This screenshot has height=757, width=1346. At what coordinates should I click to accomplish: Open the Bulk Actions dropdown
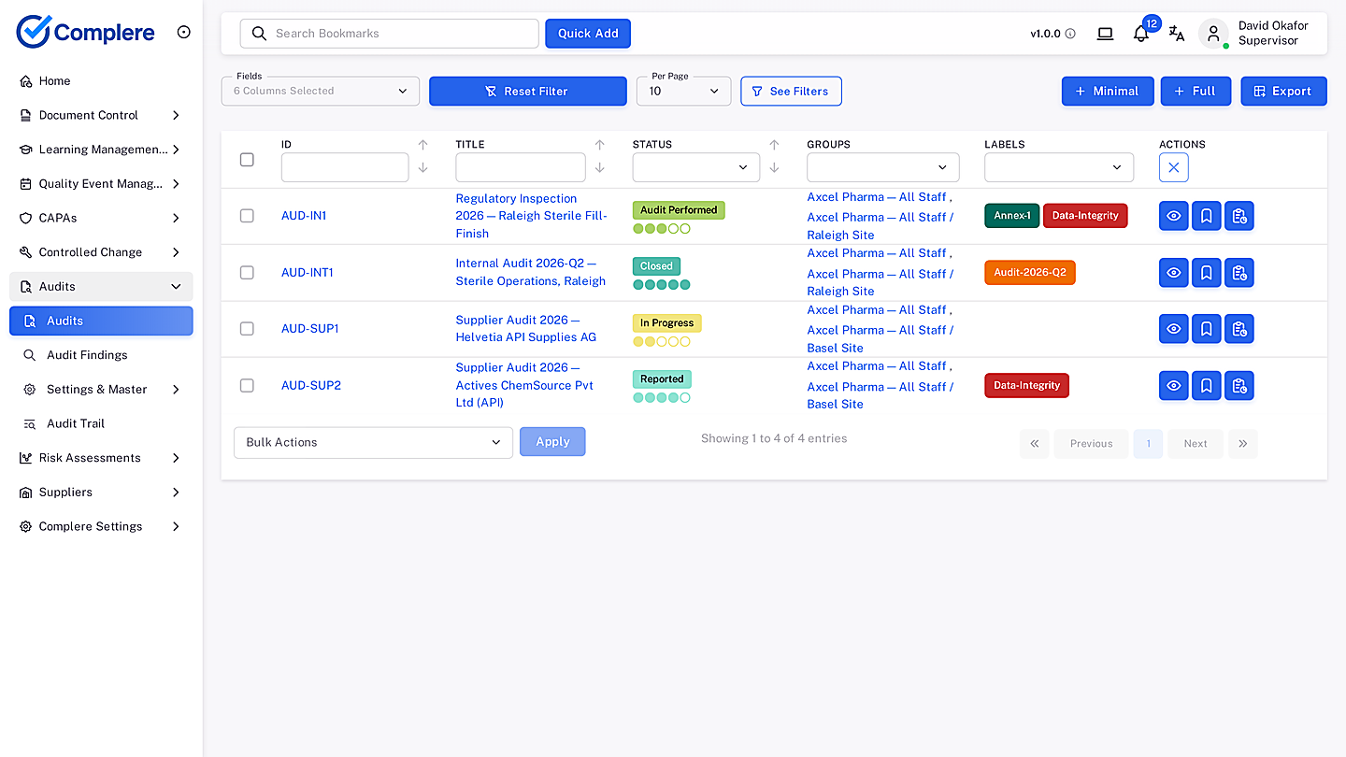pos(373,443)
